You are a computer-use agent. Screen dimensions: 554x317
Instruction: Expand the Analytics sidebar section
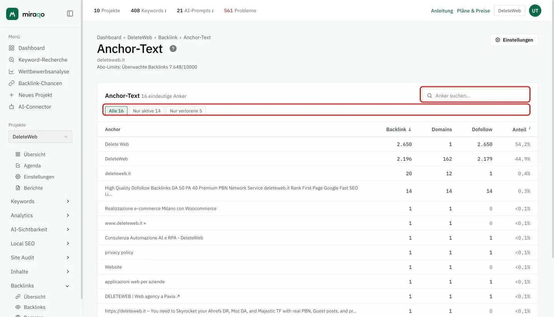click(40, 215)
